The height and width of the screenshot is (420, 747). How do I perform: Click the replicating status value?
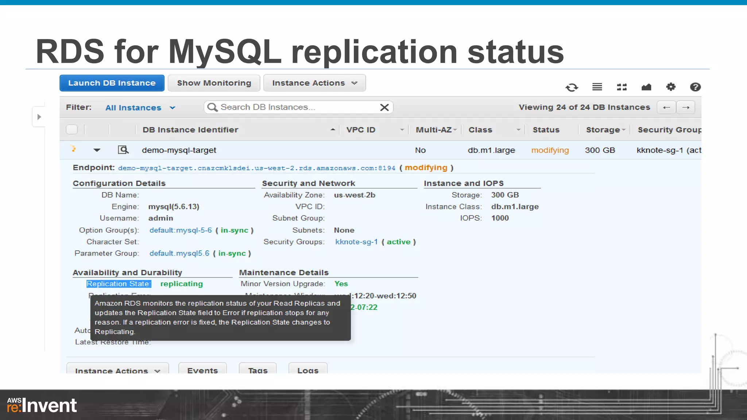(x=181, y=284)
